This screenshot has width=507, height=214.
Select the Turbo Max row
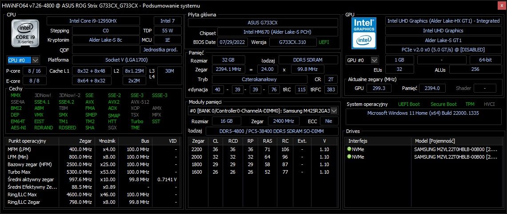point(92,172)
